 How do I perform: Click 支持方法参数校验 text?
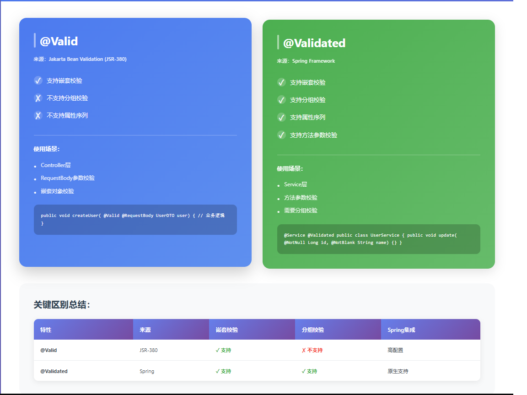[313, 135]
